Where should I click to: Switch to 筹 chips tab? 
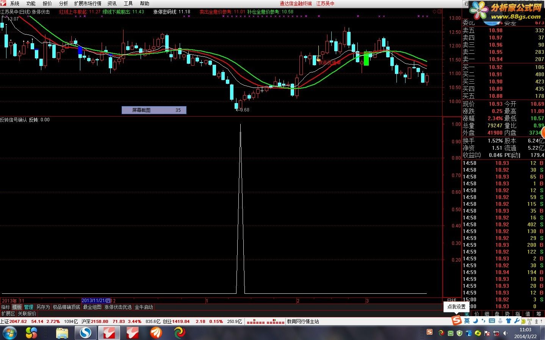tap(538, 314)
